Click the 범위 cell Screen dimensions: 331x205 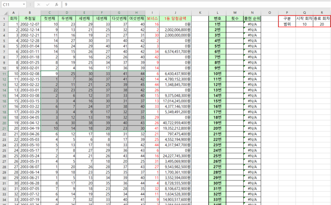tap(287, 24)
